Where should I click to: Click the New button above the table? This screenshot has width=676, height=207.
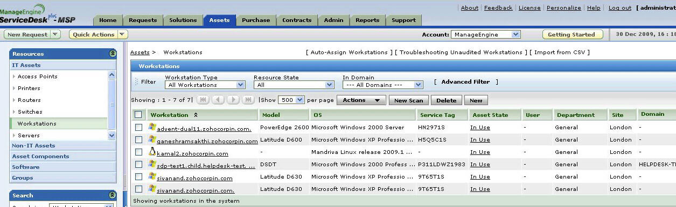click(476, 100)
